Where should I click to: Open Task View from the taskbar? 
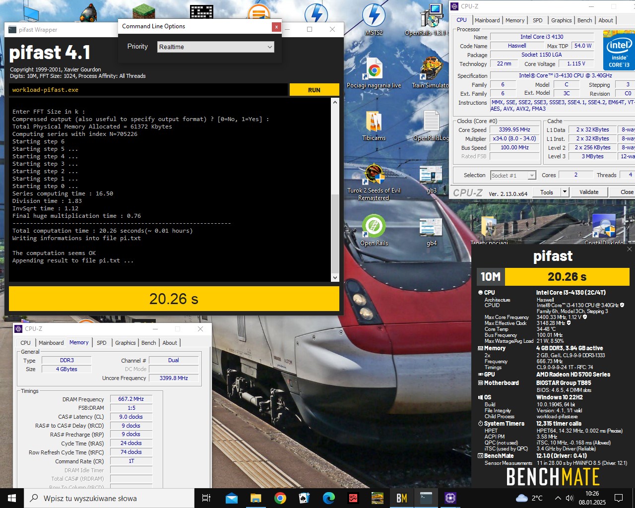tap(207, 498)
